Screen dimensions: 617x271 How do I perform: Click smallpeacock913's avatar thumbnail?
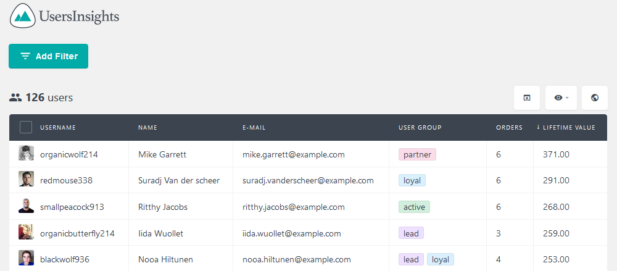click(26, 205)
